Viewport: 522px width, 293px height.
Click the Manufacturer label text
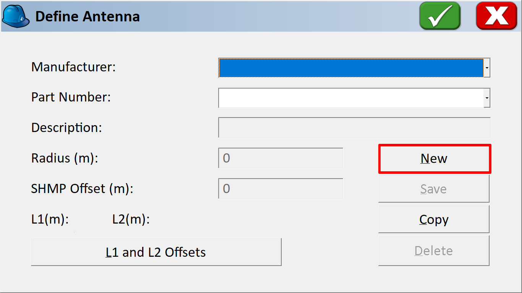point(73,67)
